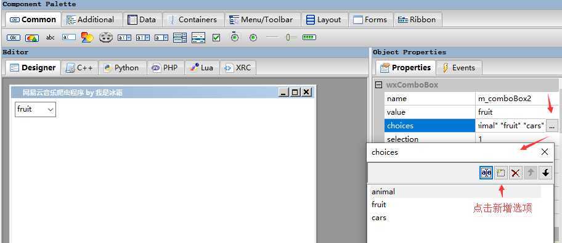Delete selected item with red X icon
562x243 pixels.
515,173
